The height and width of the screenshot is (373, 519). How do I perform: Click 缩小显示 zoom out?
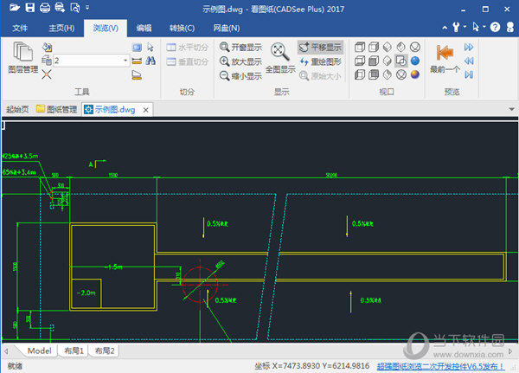point(240,76)
